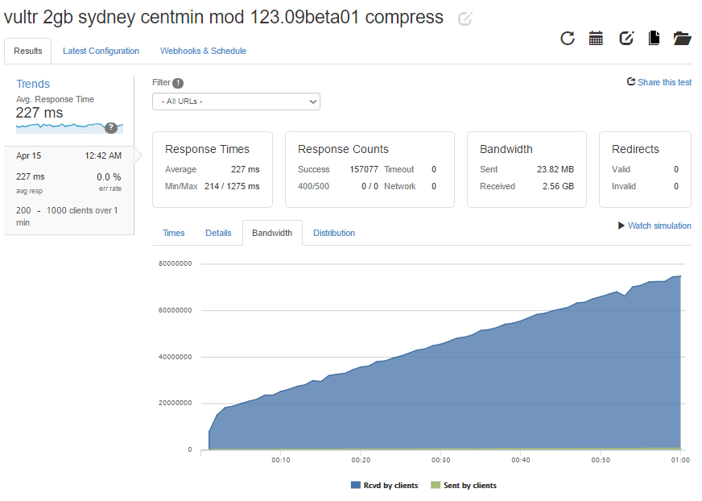Click the Share this test link
Image resolution: width=702 pixels, height=501 pixels.
coord(664,82)
